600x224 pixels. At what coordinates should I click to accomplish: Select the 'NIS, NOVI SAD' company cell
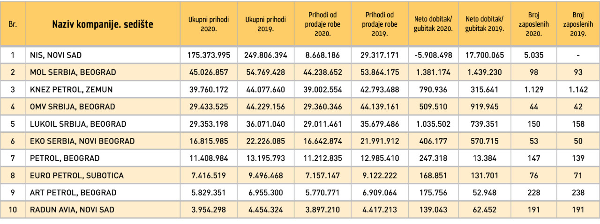(103, 55)
